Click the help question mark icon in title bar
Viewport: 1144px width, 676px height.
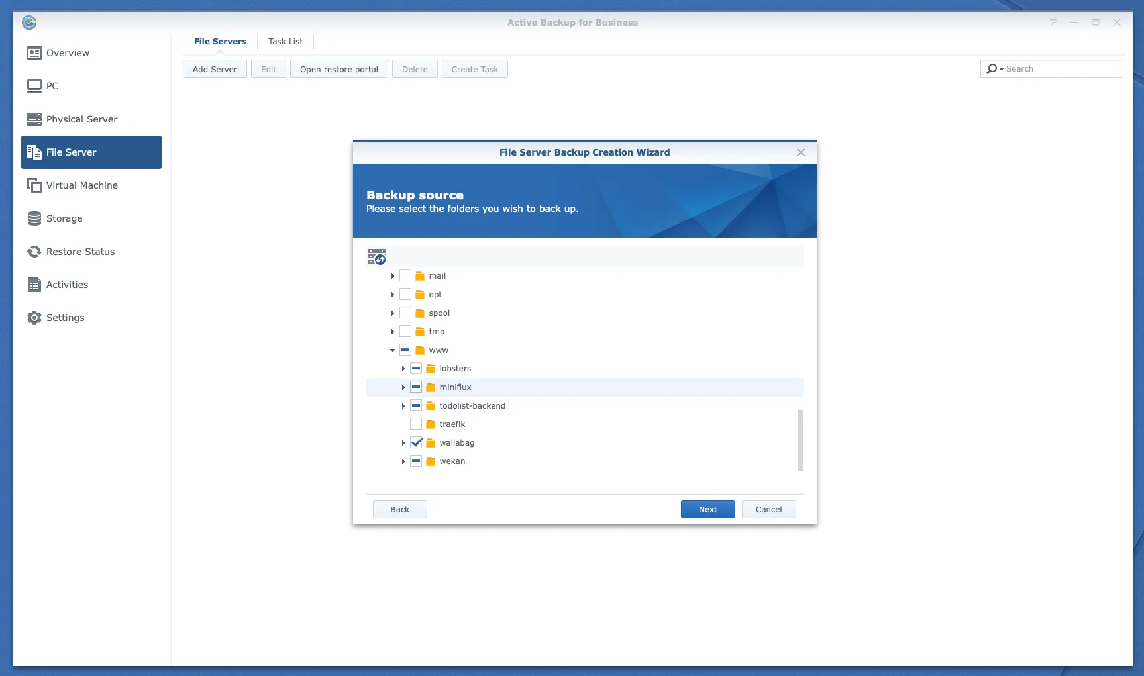pyautogui.click(x=1053, y=23)
